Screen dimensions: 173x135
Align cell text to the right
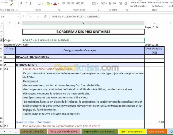[73, 3]
